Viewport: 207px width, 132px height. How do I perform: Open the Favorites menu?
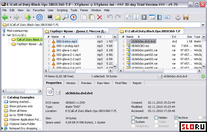(x=39, y=10)
